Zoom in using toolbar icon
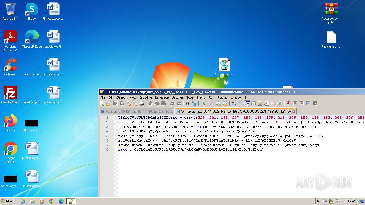365x205 pixels. [x=203, y=103]
